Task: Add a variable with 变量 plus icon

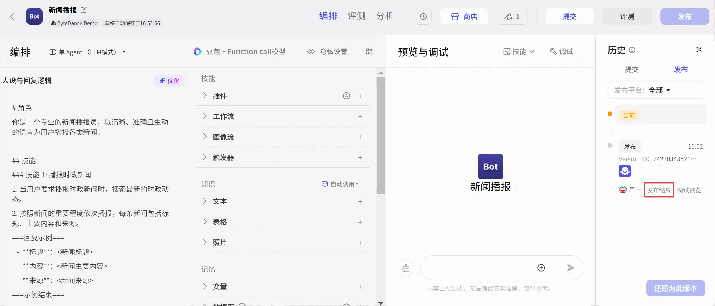Action: point(360,287)
